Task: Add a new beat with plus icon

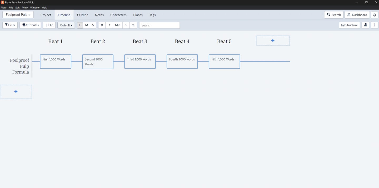Action: [x=273, y=41]
